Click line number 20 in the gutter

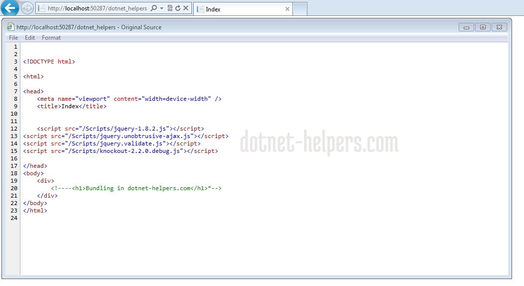[14, 188]
